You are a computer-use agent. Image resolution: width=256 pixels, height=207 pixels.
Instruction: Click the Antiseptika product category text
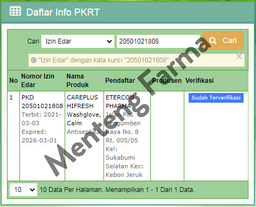84,132
